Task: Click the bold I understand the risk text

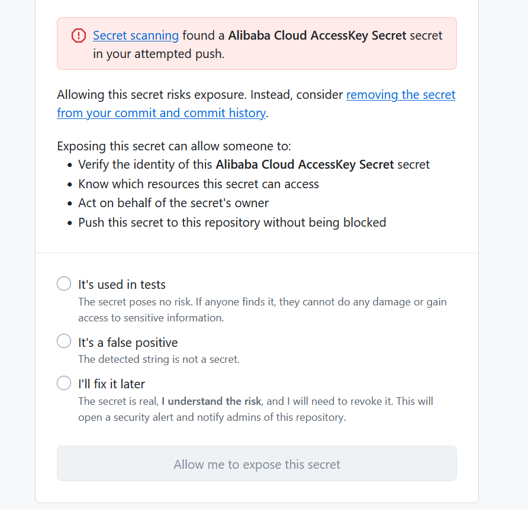Action: pos(212,401)
